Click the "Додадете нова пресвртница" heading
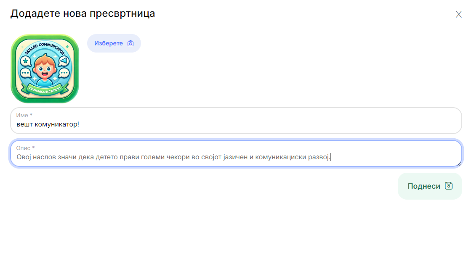This screenshot has height=266, width=471. [x=82, y=13]
